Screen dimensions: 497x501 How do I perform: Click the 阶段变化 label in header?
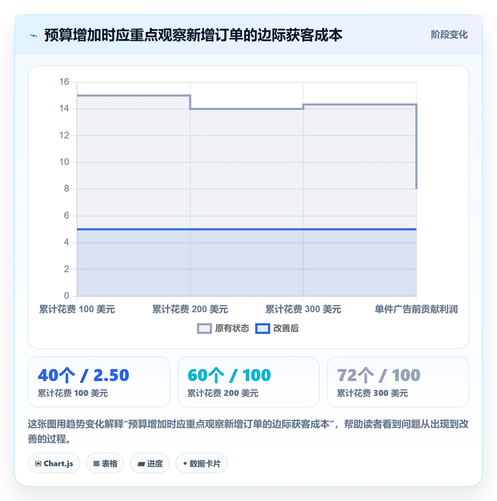click(449, 35)
